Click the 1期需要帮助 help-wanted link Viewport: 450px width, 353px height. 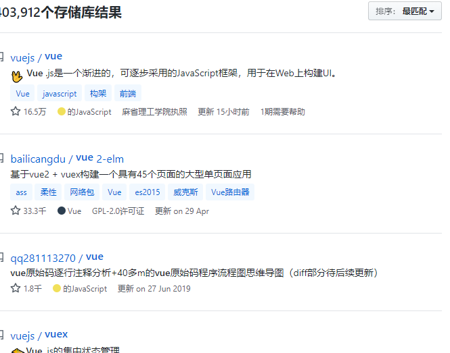coord(283,111)
